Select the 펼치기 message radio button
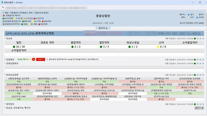This screenshot has width=207, height=116. 197,14
